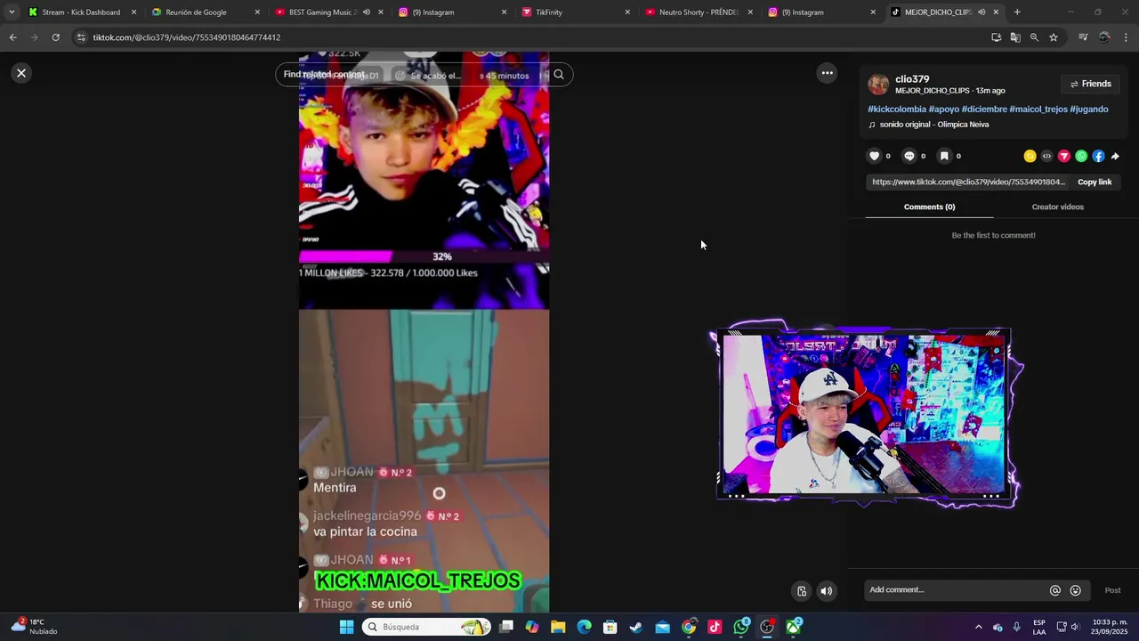
Task: Open the sonido original - Olimpica Neiva sound
Action: tap(934, 125)
